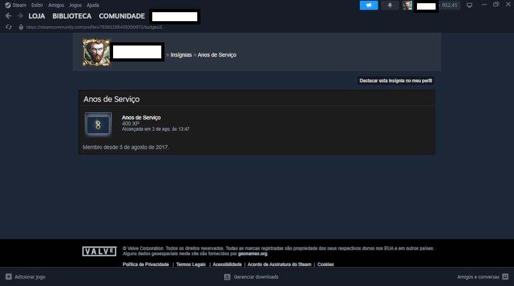Click the Anos de Serviço breadcrumb
This screenshot has width=514, height=286.
tap(217, 55)
